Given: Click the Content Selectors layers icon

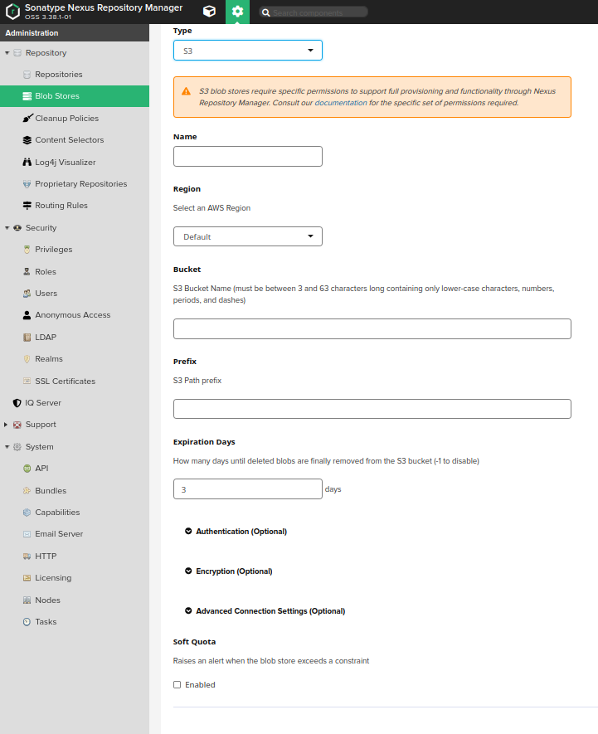Looking at the screenshot, I should click(x=27, y=140).
